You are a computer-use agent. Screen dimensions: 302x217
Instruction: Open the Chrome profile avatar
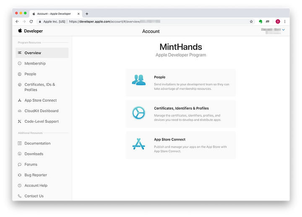pyautogui.click(x=278, y=21)
